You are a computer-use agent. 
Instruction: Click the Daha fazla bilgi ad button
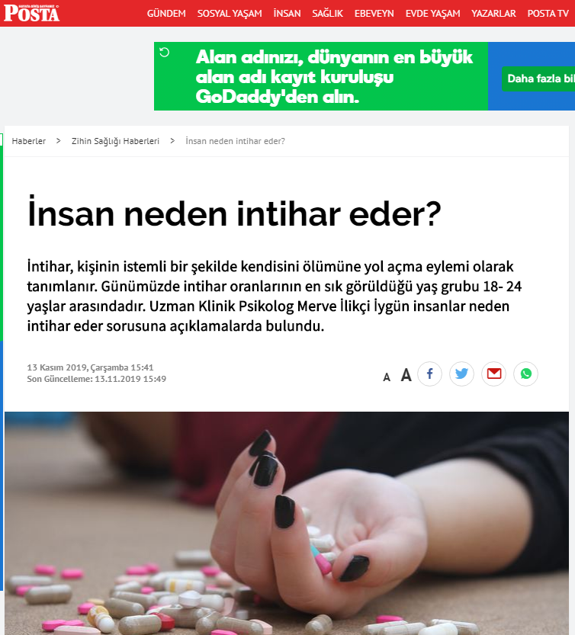[x=538, y=79]
